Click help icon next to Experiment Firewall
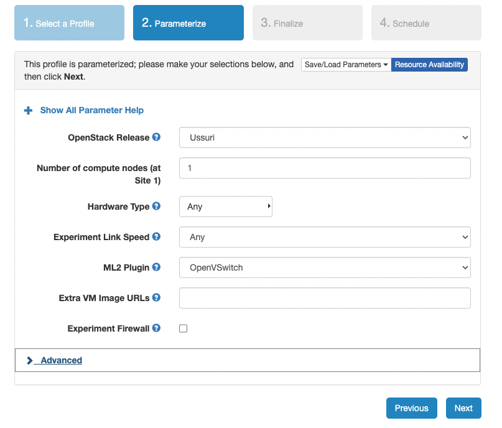The height and width of the screenshot is (428, 502). 157,328
